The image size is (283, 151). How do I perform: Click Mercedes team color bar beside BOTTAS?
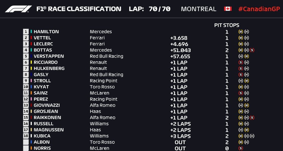point(32,50)
